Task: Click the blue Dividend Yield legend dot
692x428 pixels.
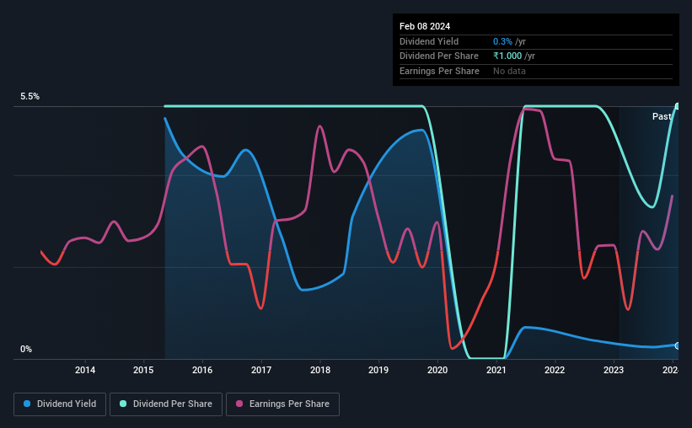Action: [x=27, y=404]
